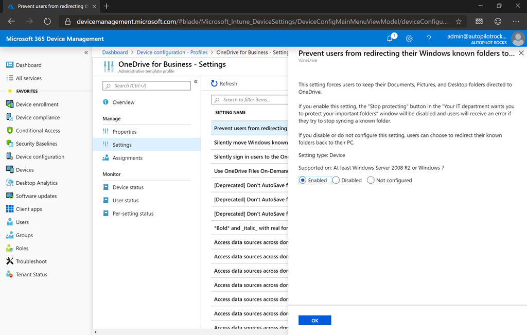
Task: Open Troubleshoot from the sidebar
Action: (x=31, y=261)
